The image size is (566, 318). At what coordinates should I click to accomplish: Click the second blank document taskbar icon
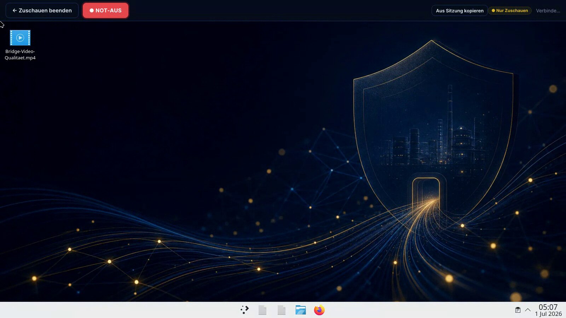click(282, 310)
